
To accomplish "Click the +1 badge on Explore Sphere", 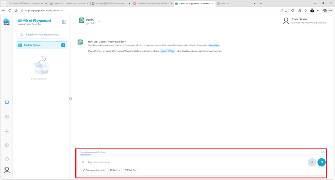I will (63, 45).
